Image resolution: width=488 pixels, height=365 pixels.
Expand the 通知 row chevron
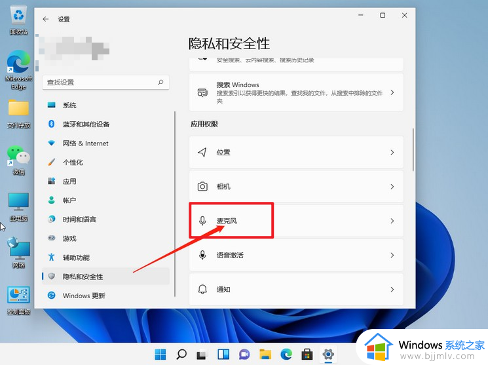click(x=392, y=290)
